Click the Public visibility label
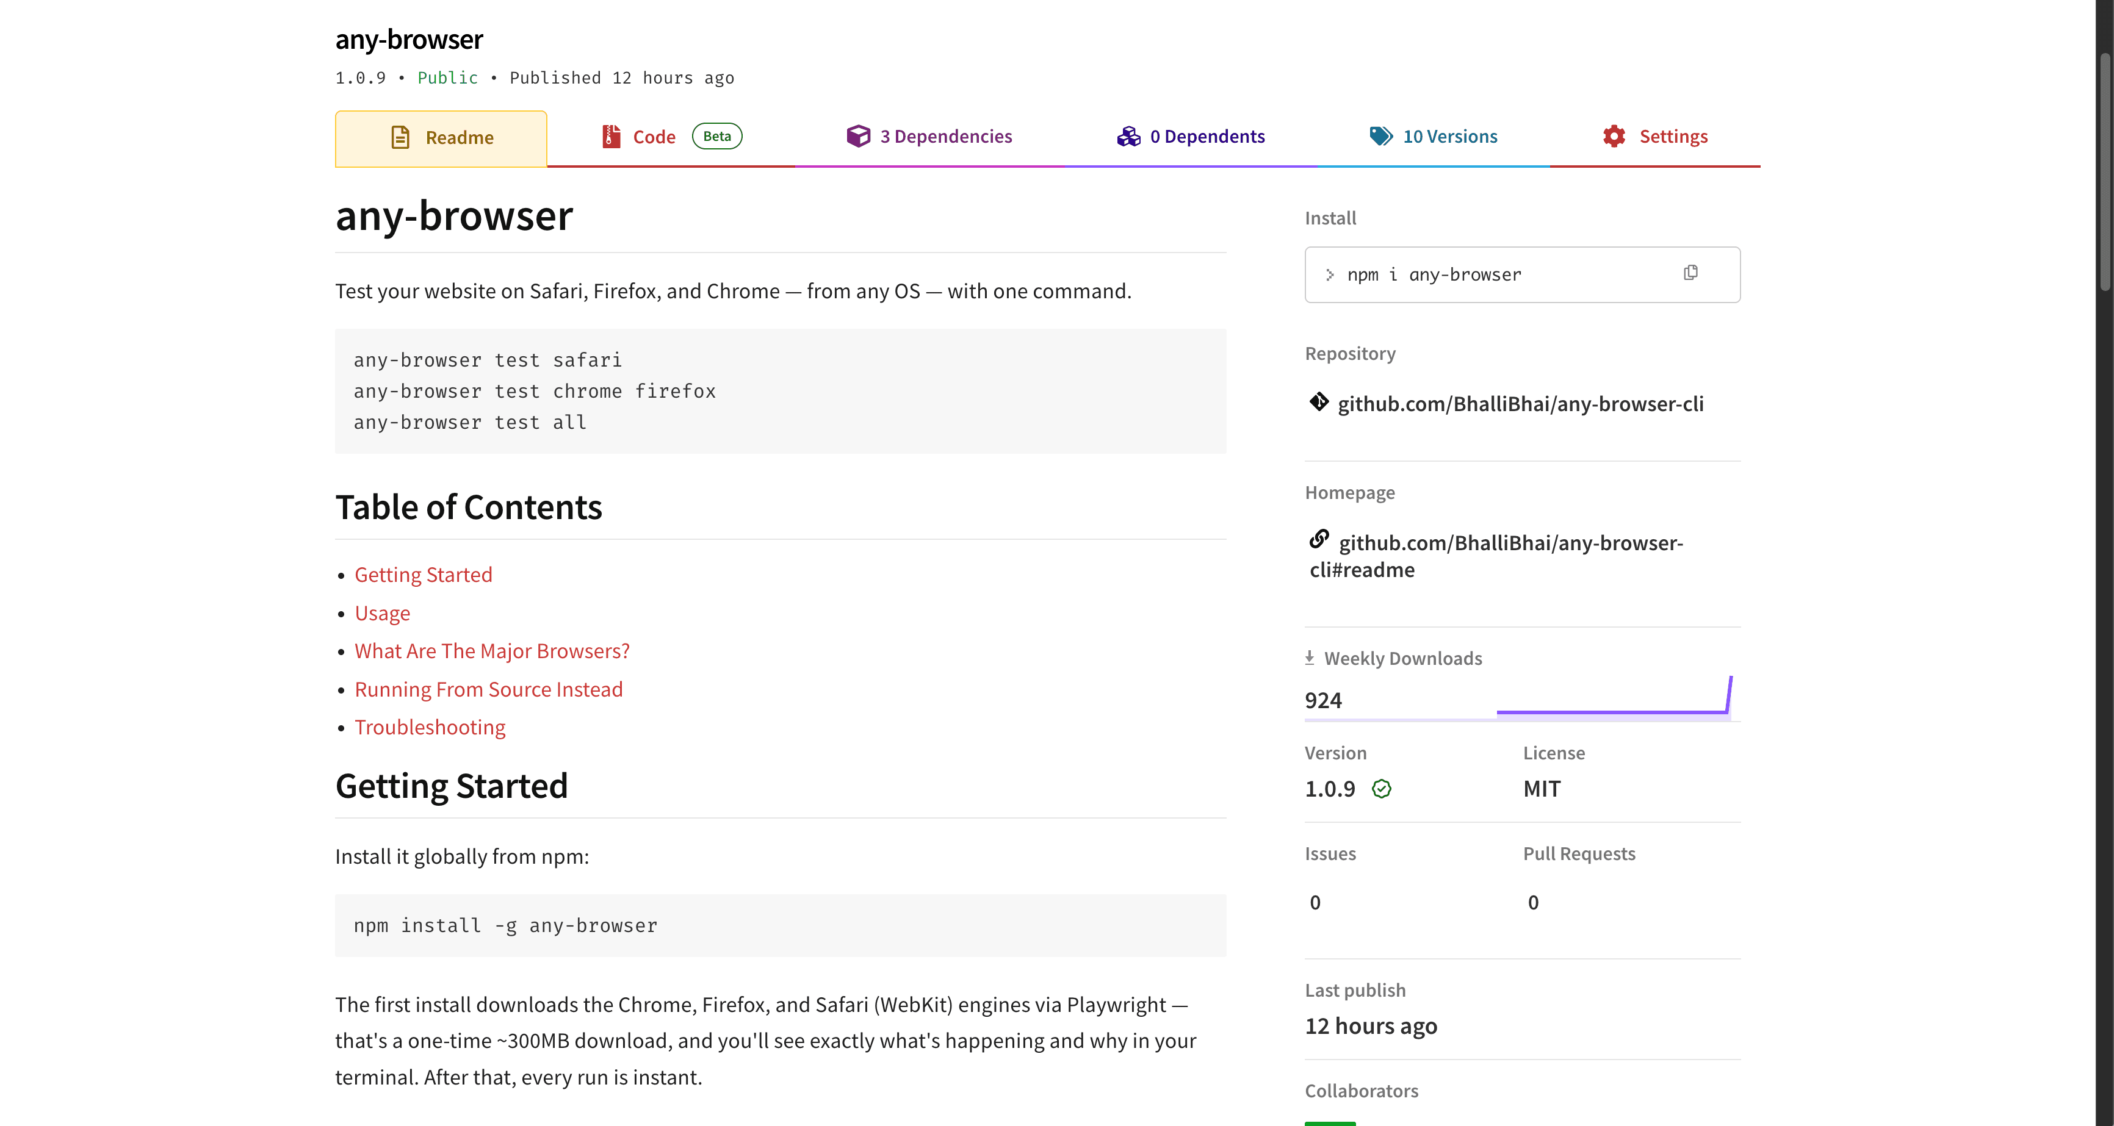This screenshot has width=2114, height=1126. pyautogui.click(x=447, y=78)
